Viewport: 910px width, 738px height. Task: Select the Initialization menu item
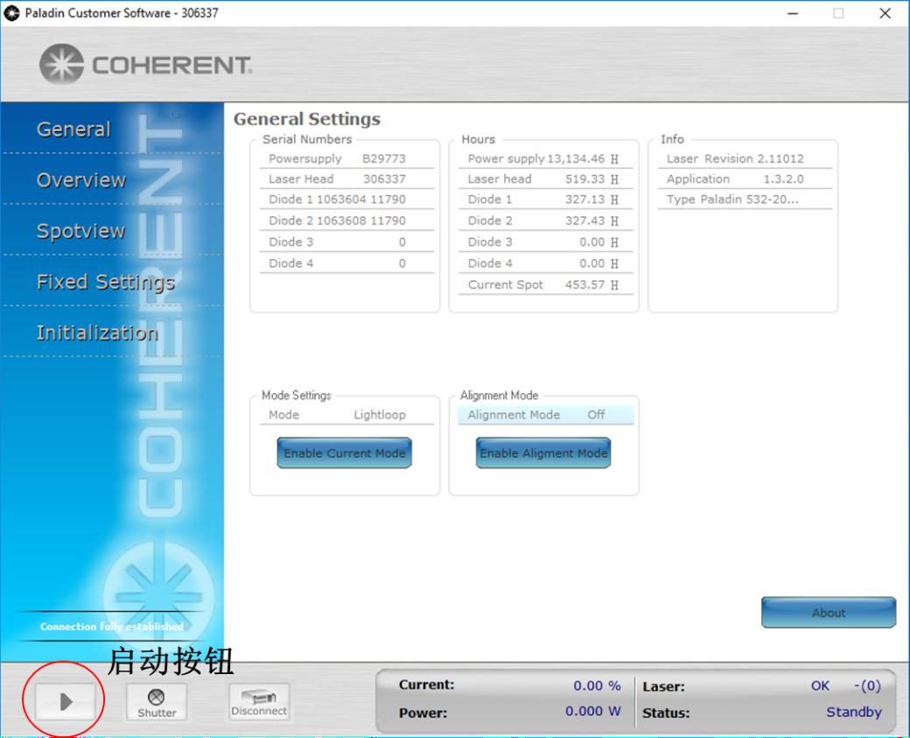tap(97, 333)
